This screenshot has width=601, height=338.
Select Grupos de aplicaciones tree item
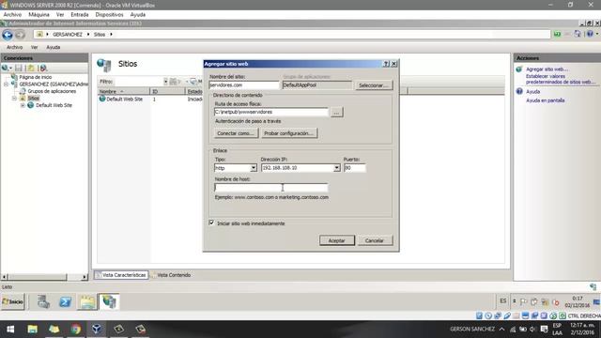[52, 91]
